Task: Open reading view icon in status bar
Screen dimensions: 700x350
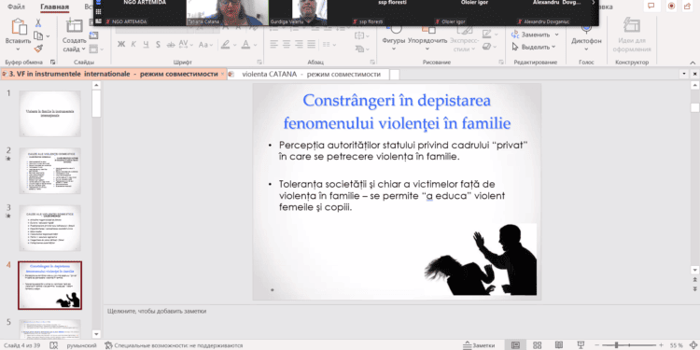Action: 559,345
